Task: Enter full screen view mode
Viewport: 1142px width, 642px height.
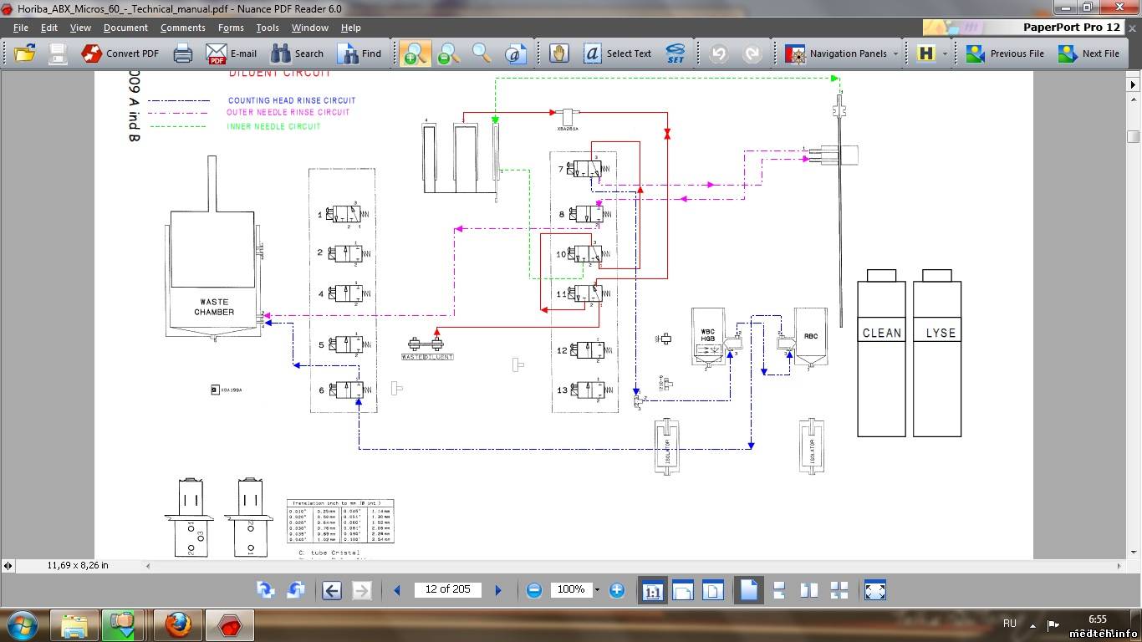Action: [874, 590]
